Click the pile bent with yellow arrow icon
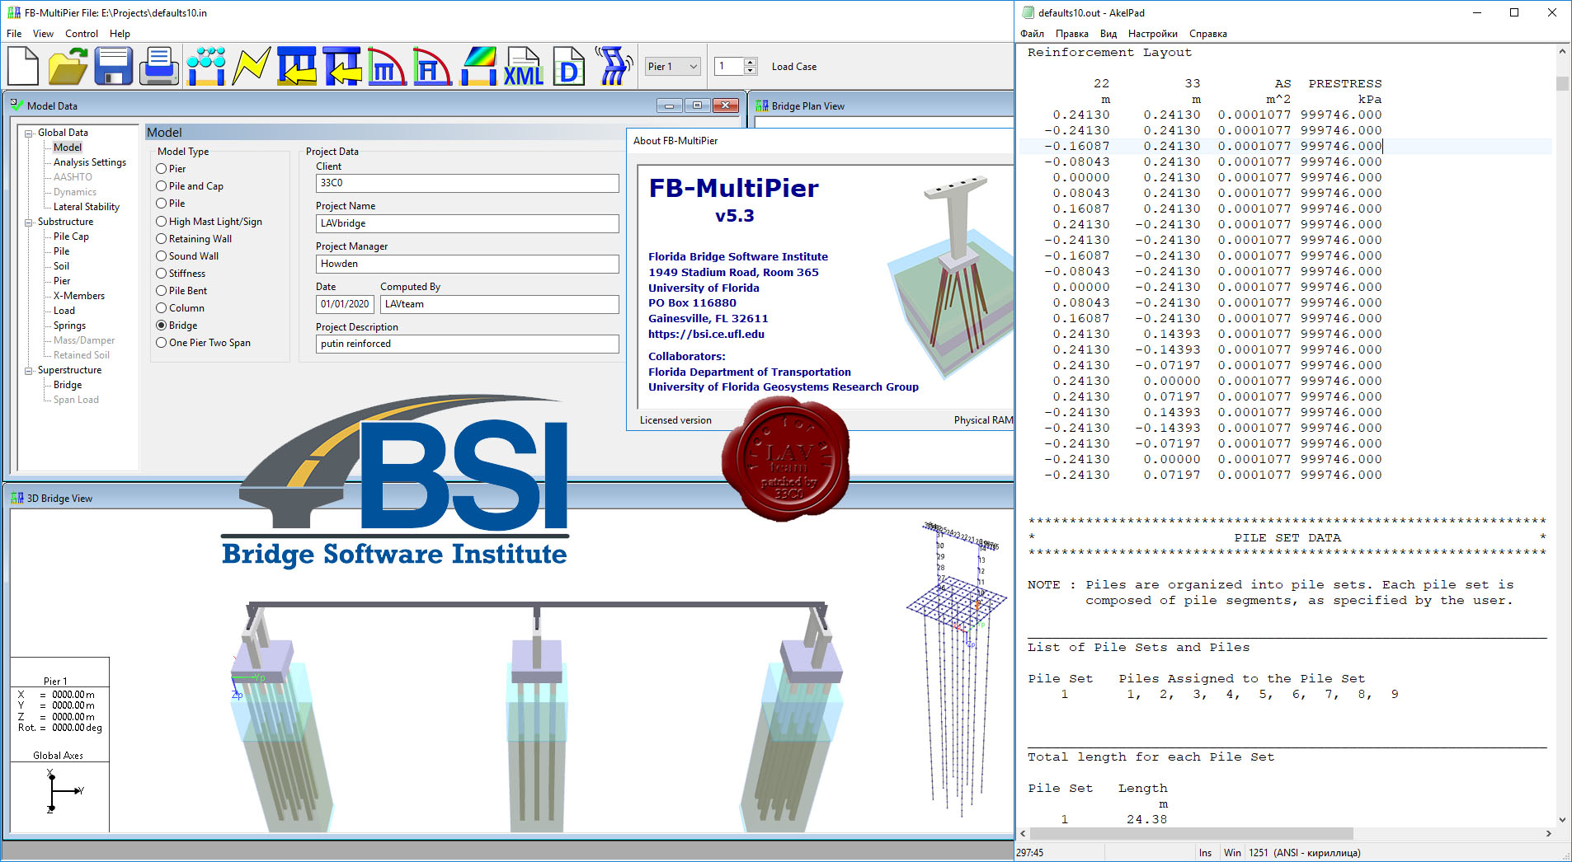 point(297,66)
